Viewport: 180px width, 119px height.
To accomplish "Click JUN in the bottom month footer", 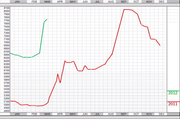I will click(85, 114).
